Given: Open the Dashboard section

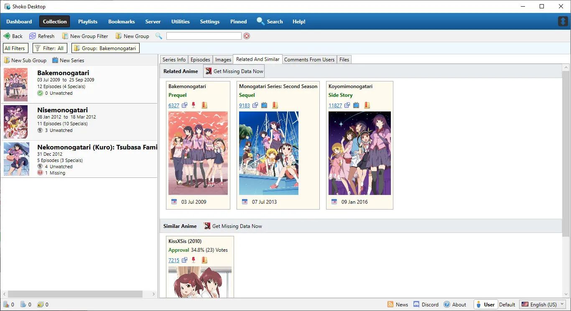Looking at the screenshot, I should (19, 21).
